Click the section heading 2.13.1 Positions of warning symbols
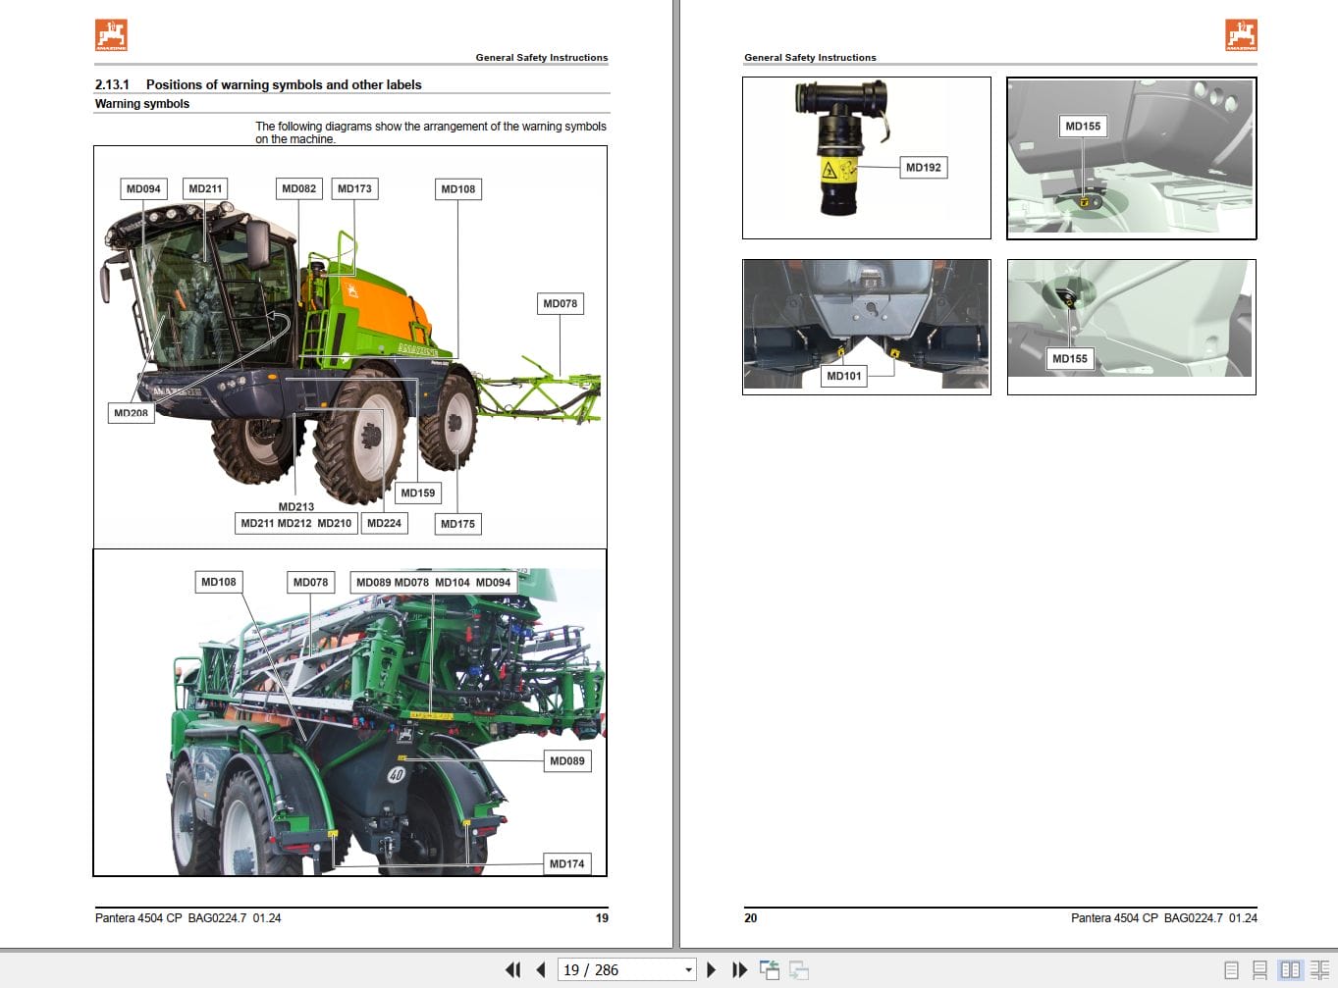Image resolution: width=1338 pixels, height=988 pixels. coord(258,84)
